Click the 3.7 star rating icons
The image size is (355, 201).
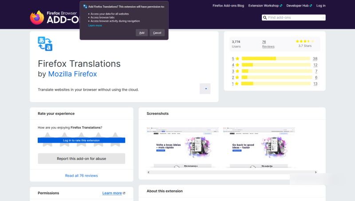click(x=305, y=41)
